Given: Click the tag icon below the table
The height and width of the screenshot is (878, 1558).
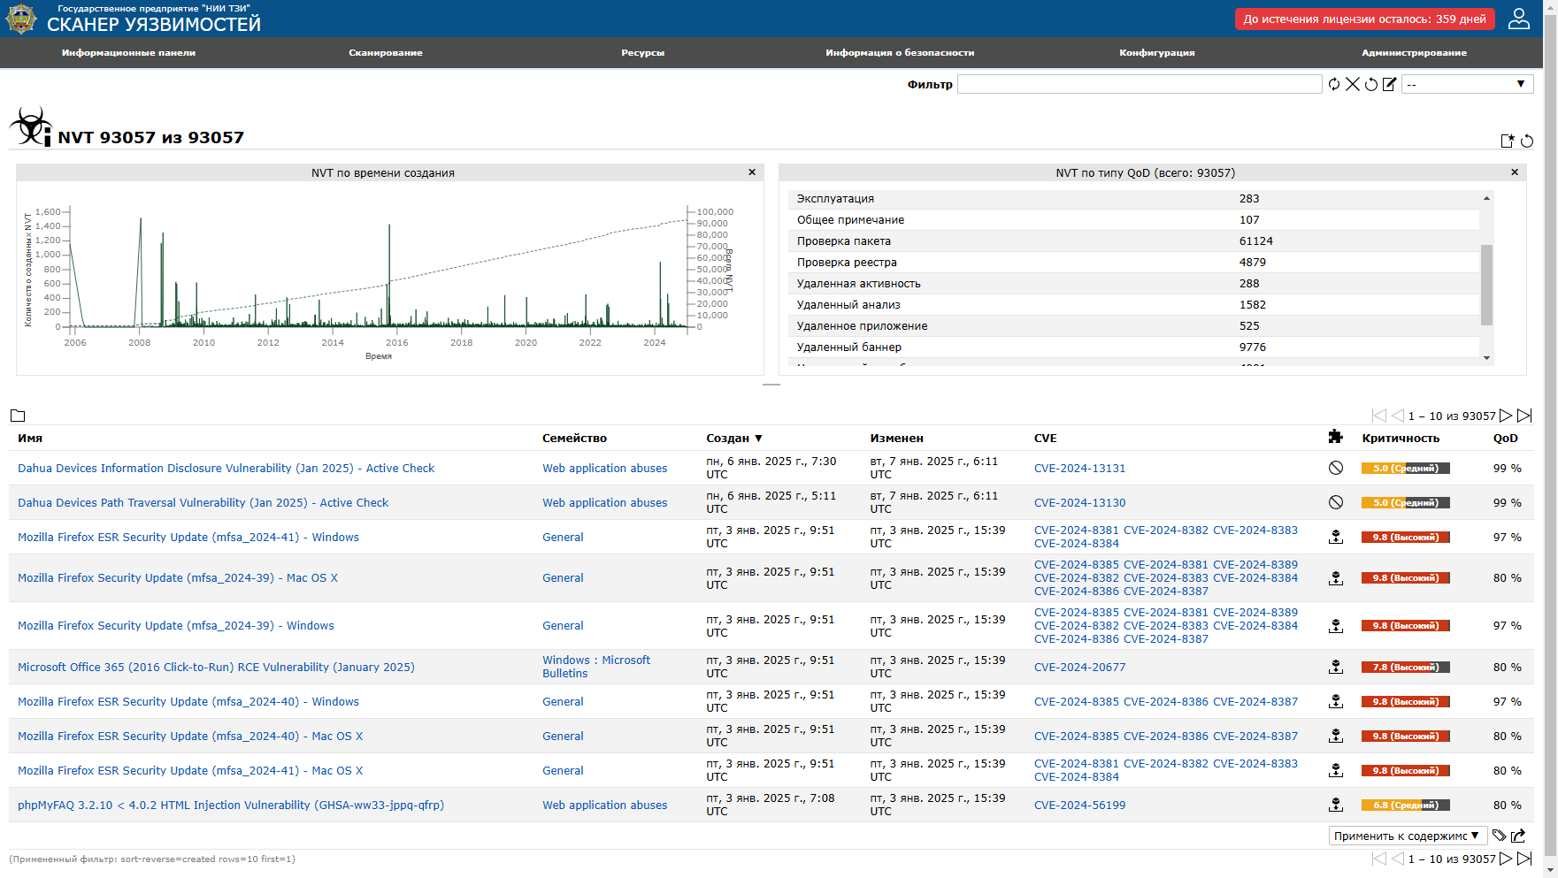Looking at the screenshot, I should (x=1499, y=836).
